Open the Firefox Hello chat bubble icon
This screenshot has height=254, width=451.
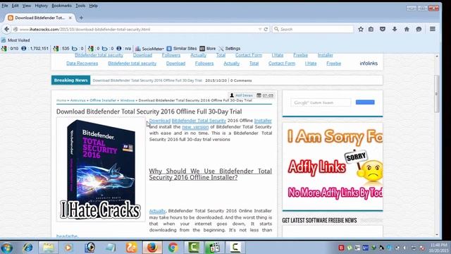point(419,29)
